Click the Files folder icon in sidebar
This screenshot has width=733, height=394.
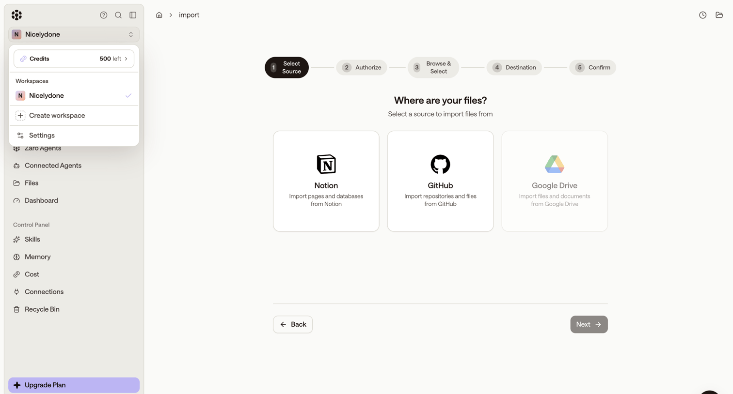pos(16,183)
